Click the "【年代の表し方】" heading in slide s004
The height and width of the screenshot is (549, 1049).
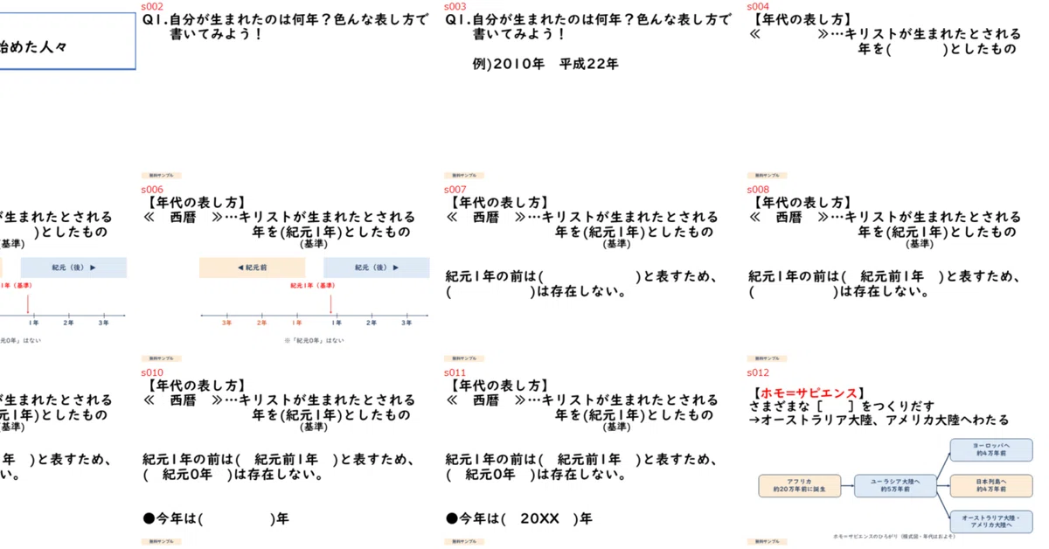(x=802, y=20)
